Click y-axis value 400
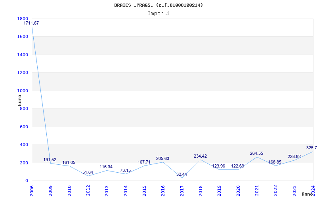Viewport: 317px width, 198px height. coord(24,145)
